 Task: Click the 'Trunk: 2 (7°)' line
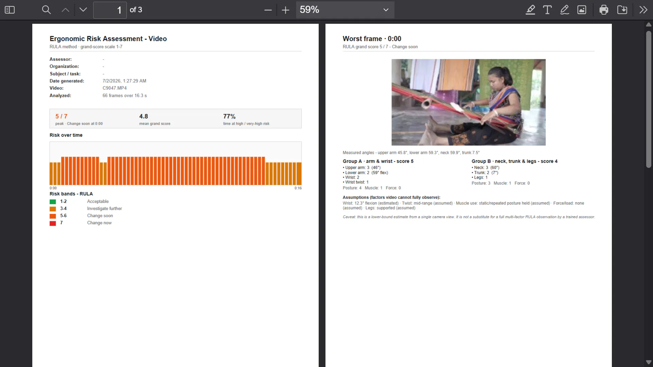pos(485,173)
